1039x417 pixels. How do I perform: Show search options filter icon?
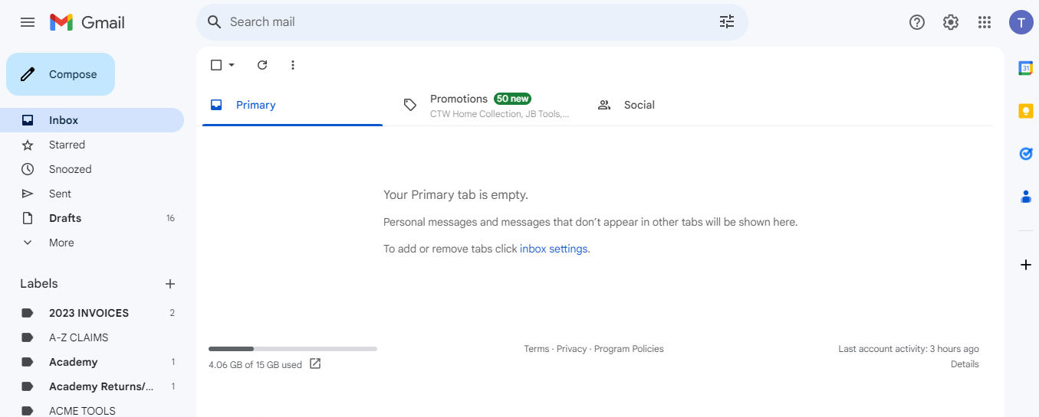pos(727,21)
